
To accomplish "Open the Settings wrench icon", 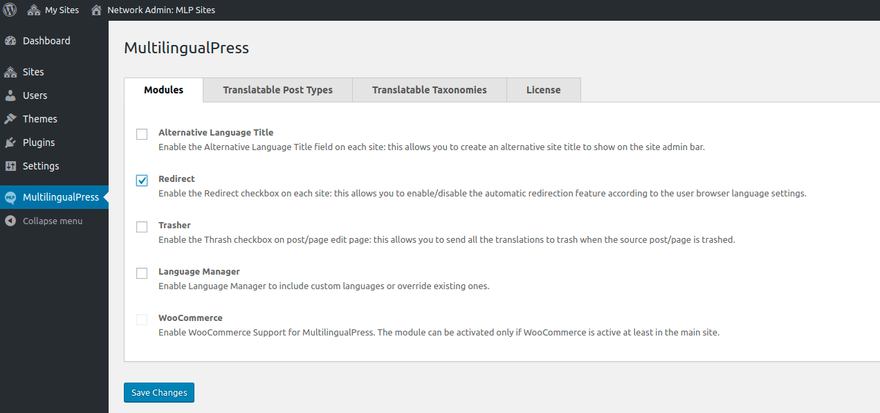I will click(x=11, y=165).
